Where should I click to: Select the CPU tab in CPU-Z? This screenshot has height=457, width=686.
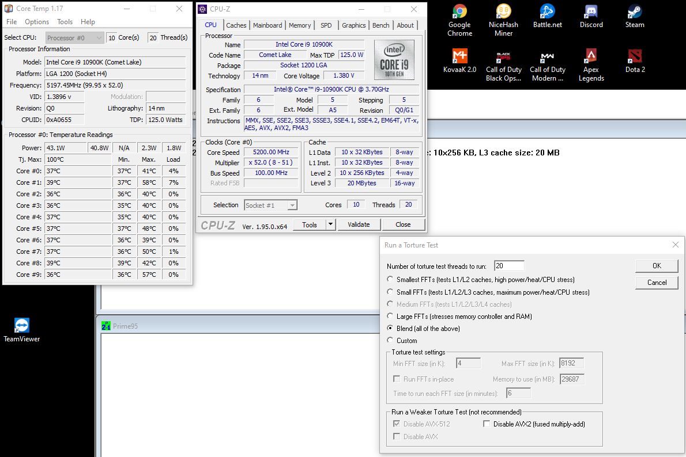tap(211, 25)
